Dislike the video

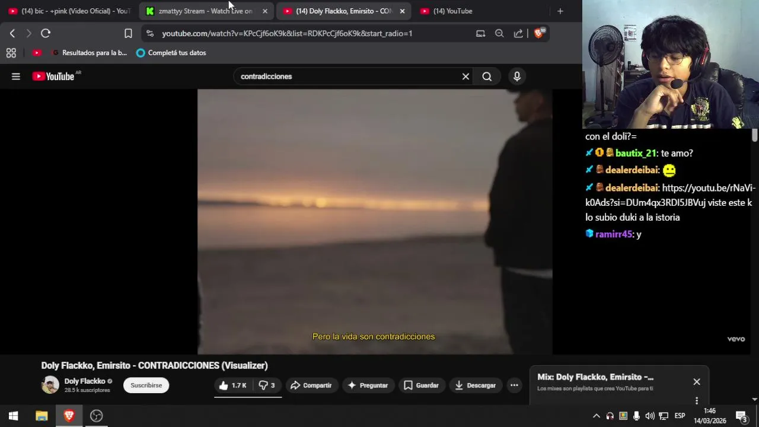coord(267,385)
